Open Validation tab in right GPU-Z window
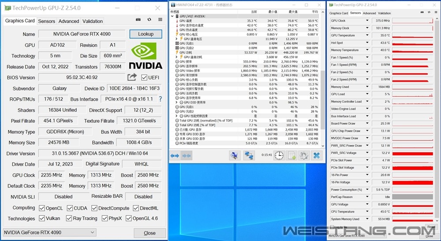This screenshot has height=241, width=441. tap(384, 13)
